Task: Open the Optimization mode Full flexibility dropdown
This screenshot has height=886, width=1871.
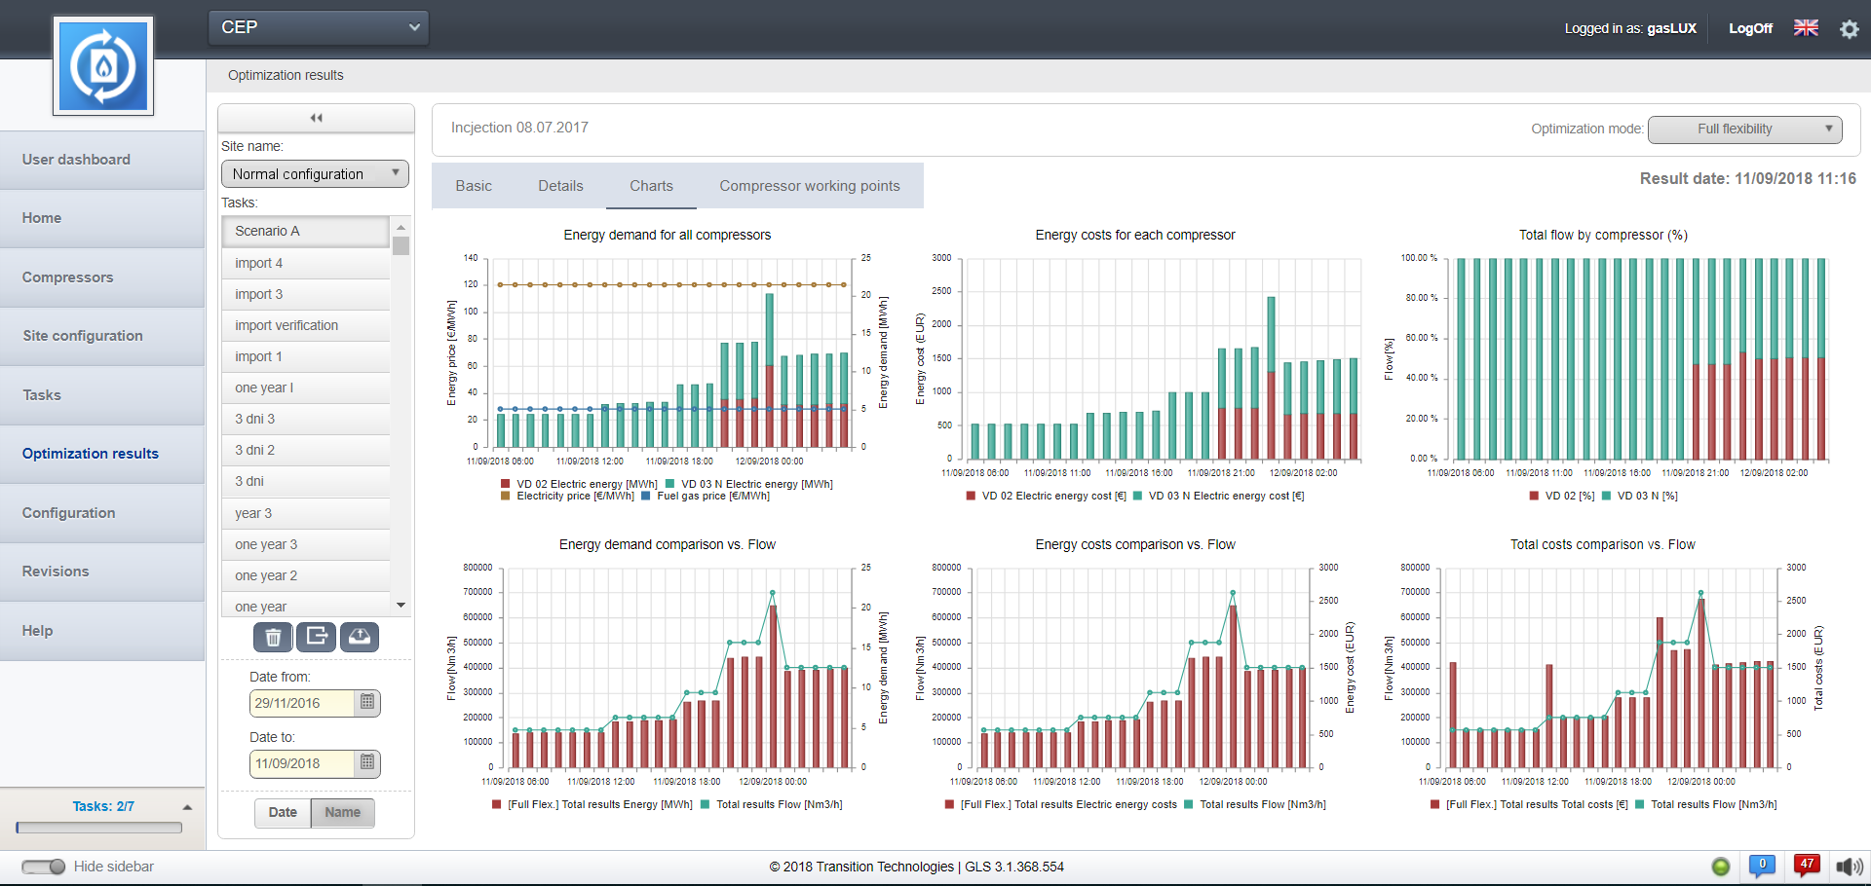Action: pyautogui.click(x=1744, y=129)
